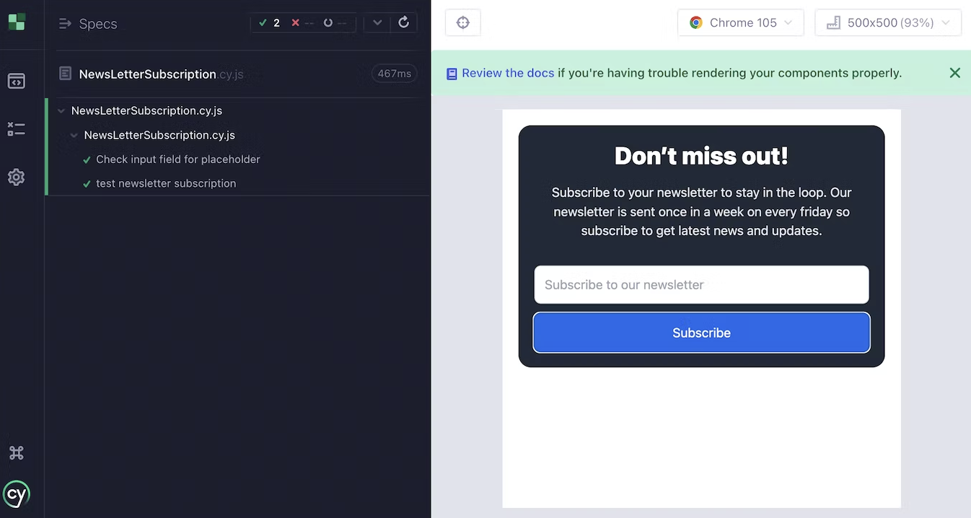Click the Cypress 'cy' logo at the bottom

(17, 494)
